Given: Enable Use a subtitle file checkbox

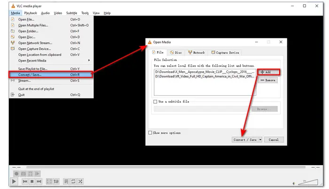Looking at the screenshot, I should pyautogui.click(x=155, y=101).
